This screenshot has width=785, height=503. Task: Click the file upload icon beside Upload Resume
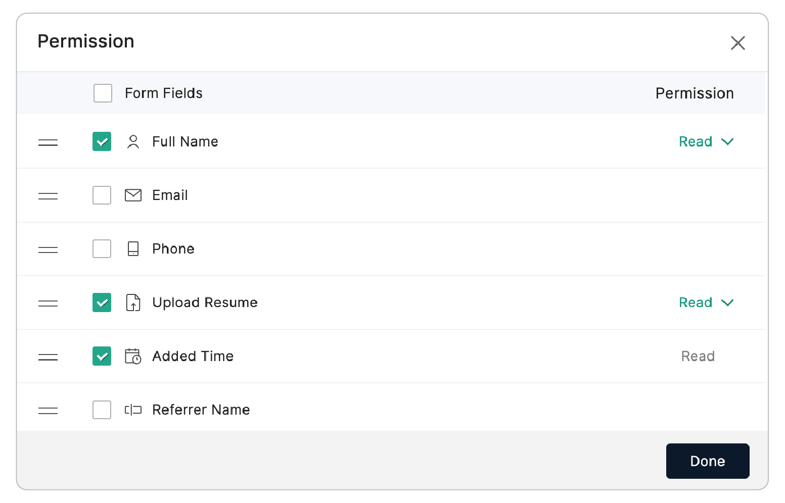point(133,303)
